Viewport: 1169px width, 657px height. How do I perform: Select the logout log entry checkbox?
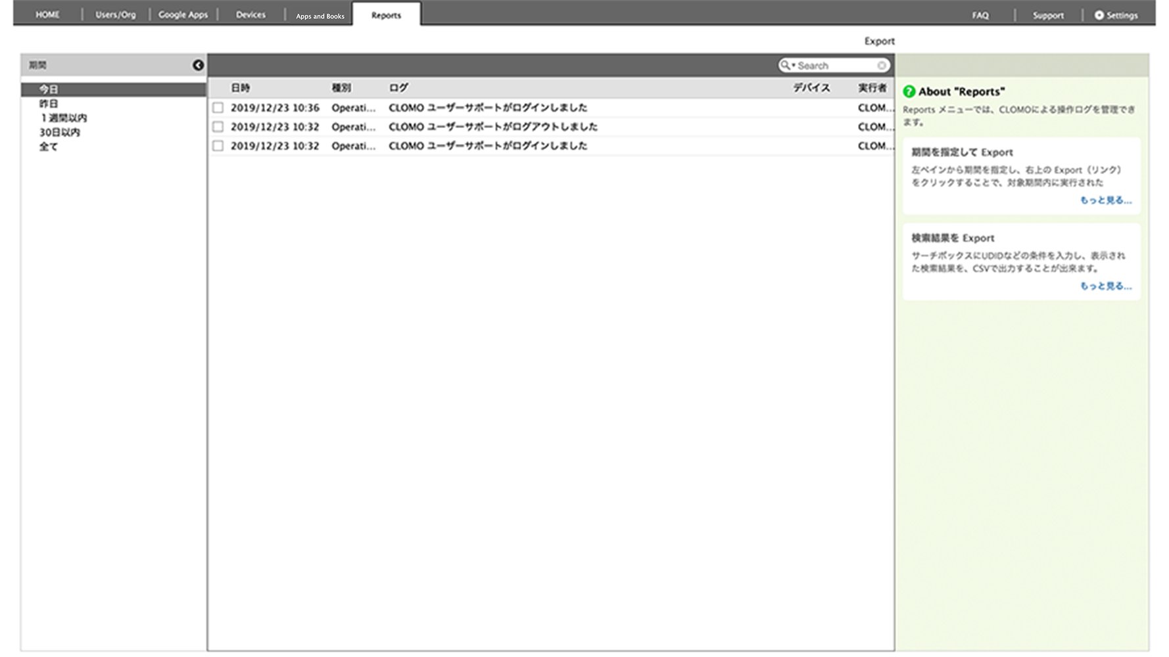click(x=218, y=127)
